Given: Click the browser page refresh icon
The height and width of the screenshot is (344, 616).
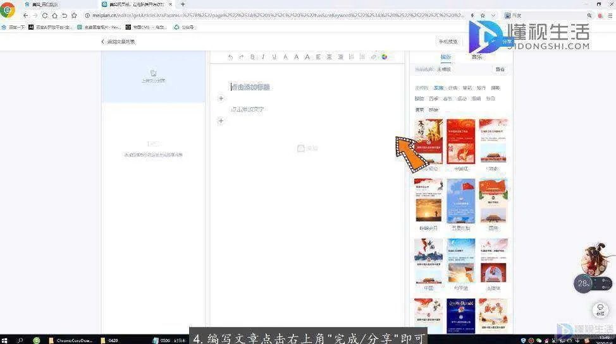Looking at the screenshot, I should click(45, 15).
